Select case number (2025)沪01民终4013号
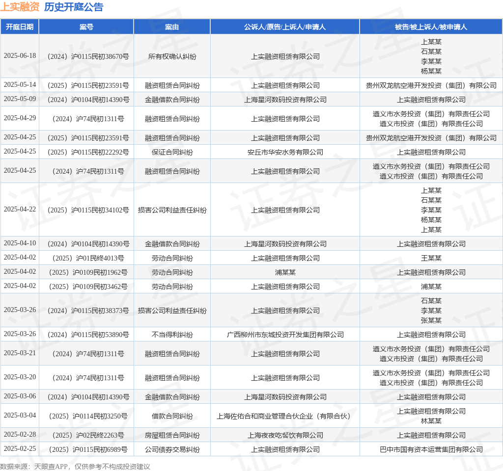This screenshot has height=471, width=503. 88,258
